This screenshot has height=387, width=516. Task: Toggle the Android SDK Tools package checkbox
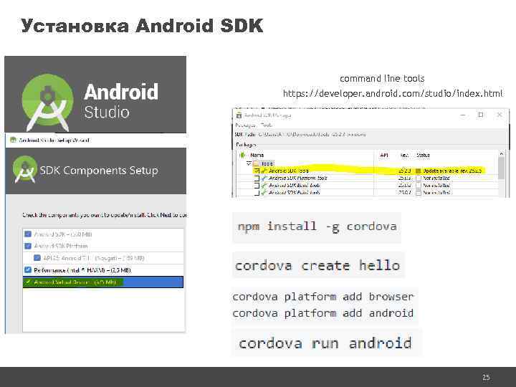[257, 171]
